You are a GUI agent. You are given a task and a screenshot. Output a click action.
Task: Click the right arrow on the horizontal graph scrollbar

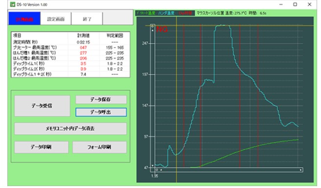pyautogui.click(x=301, y=170)
